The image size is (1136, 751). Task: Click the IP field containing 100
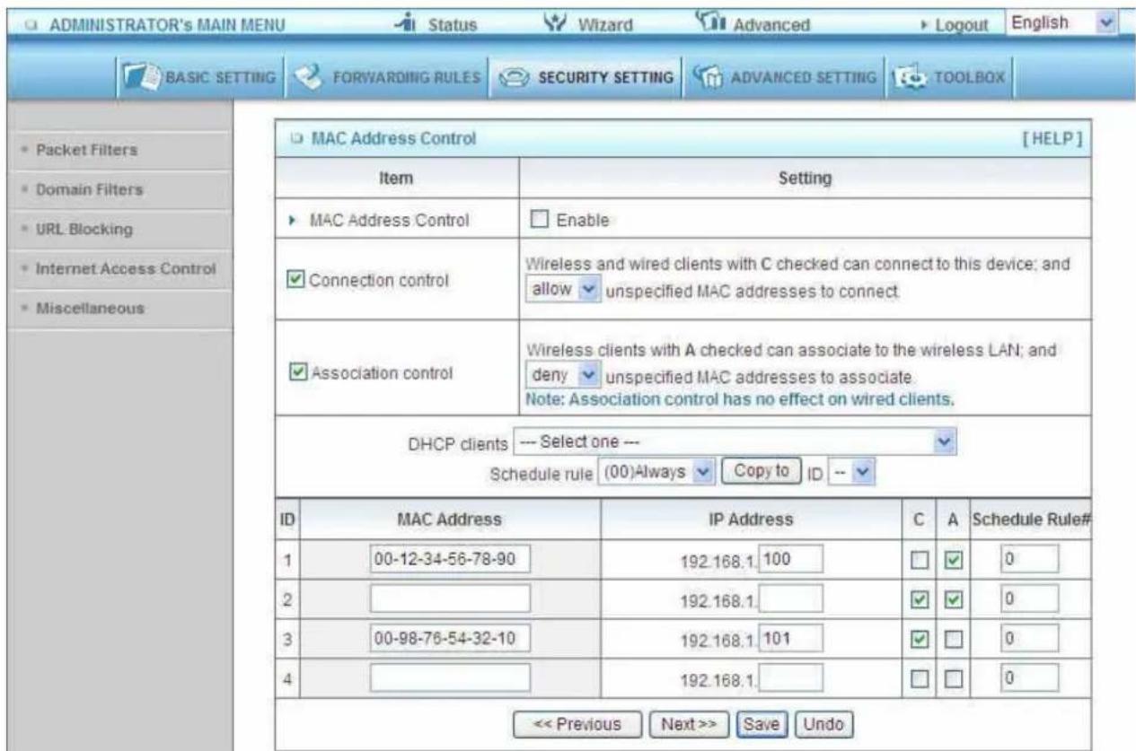click(x=790, y=560)
